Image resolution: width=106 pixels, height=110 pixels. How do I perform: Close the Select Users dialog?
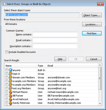101,4
